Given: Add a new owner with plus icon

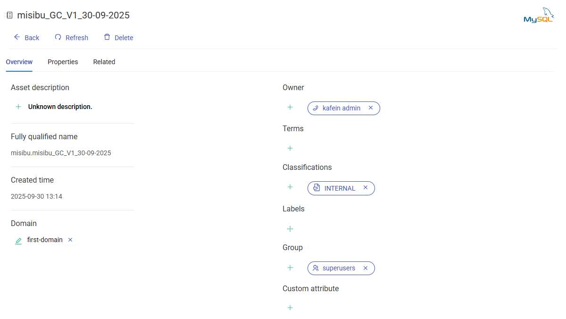Looking at the screenshot, I should pos(290,108).
